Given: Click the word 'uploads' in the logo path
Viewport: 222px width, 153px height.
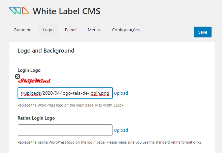Looking at the screenshot, I should (31, 93).
